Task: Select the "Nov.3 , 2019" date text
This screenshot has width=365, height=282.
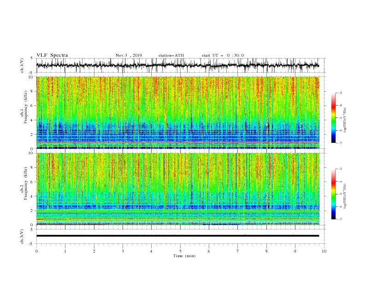Action: pos(129,55)
